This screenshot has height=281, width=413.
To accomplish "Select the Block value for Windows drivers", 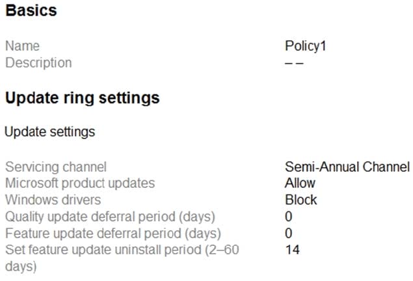I will pyautogui.click(x=301, y=200).
